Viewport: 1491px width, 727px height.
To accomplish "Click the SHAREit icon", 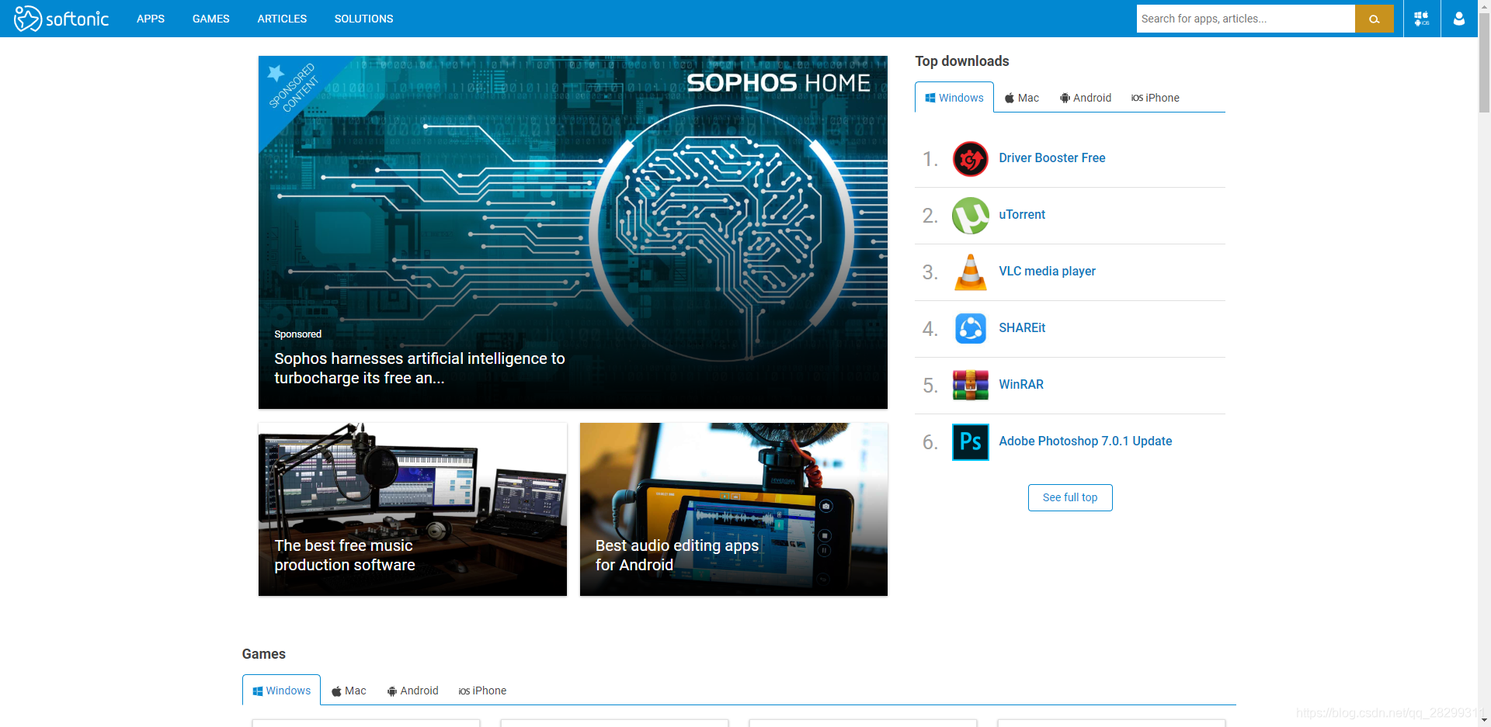I will click(x=970, y=329).
